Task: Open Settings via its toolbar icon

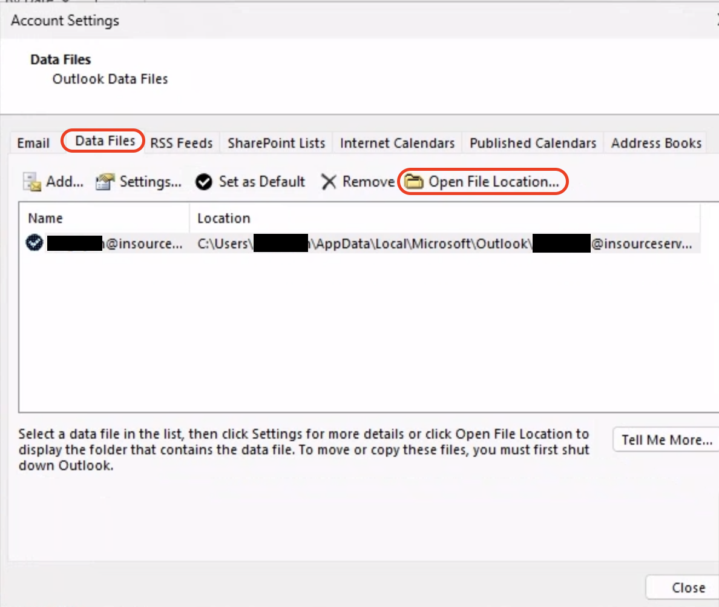Action: pos(105,182)
